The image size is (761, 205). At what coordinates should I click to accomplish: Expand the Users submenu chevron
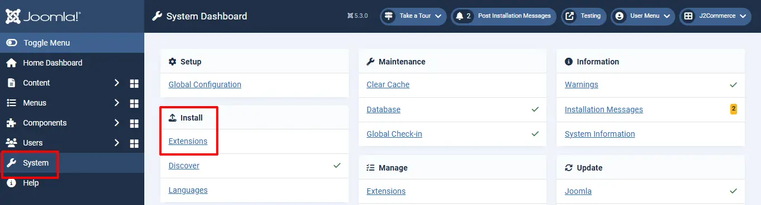117,143
